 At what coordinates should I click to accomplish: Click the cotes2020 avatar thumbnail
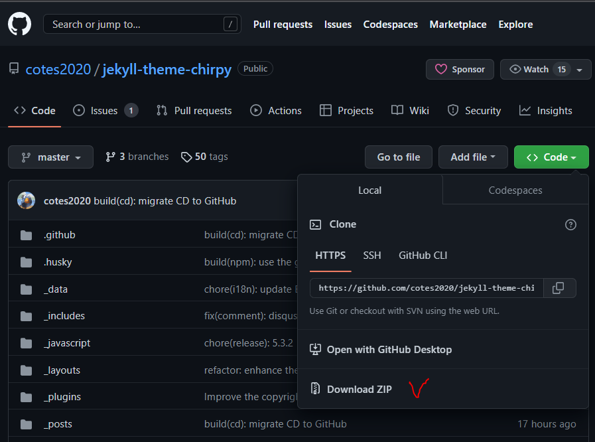(x=26, y=200)
